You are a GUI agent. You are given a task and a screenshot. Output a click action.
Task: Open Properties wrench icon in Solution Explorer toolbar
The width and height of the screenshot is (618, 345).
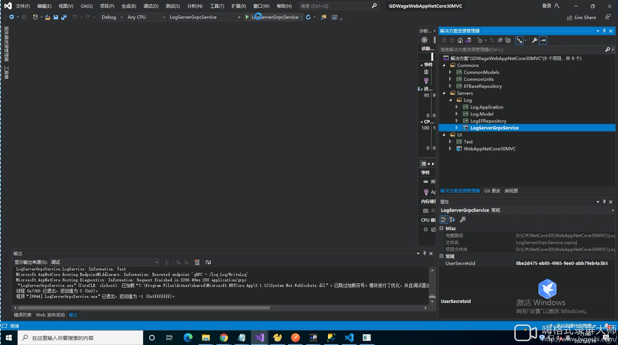click(x=534, y=41)
